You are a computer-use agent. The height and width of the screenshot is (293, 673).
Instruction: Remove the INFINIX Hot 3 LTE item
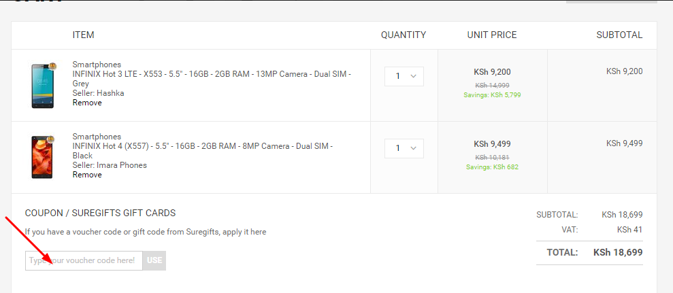tap(87, 103)
